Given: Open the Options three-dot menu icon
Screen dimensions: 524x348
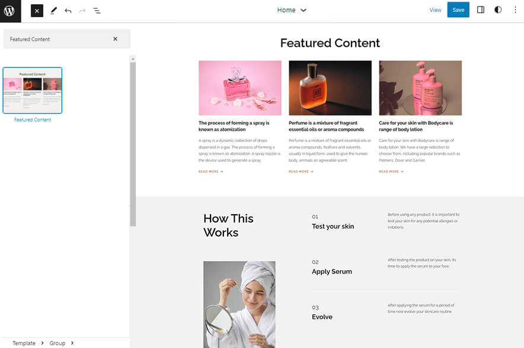Looking at the screenshot, I should coord(515,9).
